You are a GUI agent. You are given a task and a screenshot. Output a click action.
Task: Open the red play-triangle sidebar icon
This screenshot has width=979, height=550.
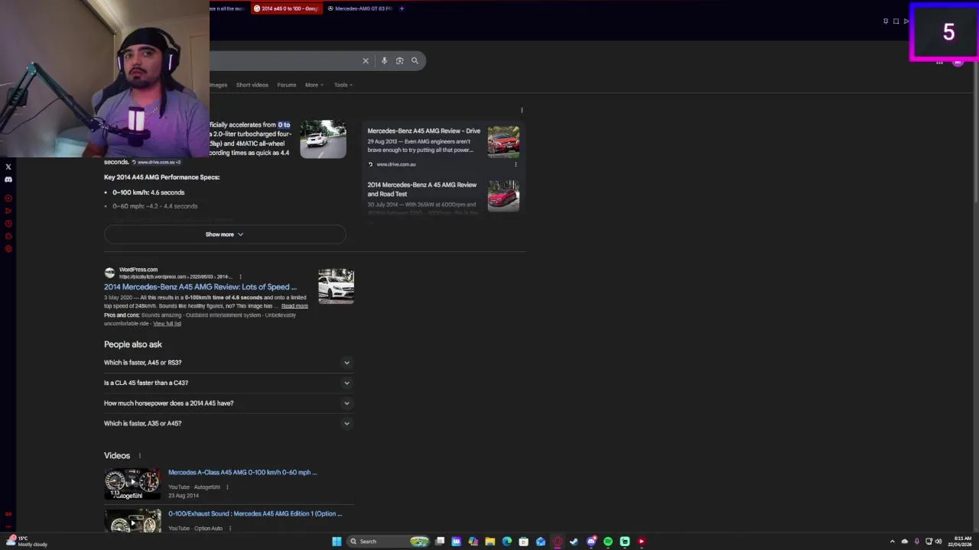(8, 211)
